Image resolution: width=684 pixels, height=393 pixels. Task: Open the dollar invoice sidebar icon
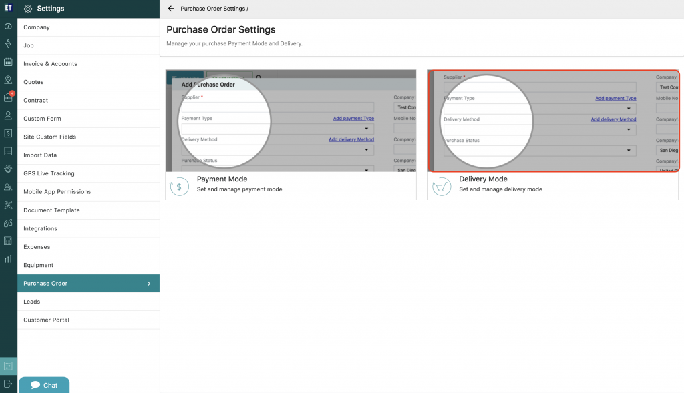pyautogui.click(x=8, y=133)
